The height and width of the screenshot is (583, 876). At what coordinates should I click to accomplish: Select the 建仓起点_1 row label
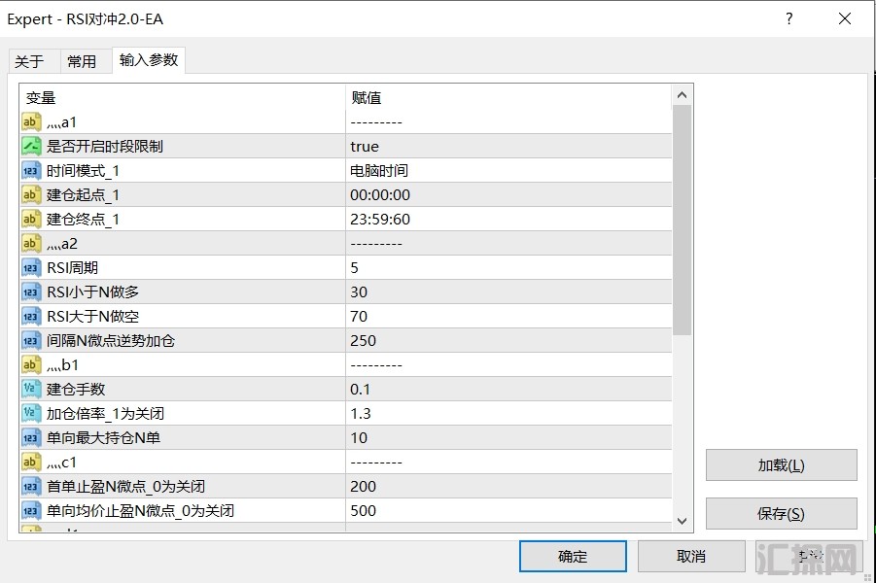tap(83, 195)
